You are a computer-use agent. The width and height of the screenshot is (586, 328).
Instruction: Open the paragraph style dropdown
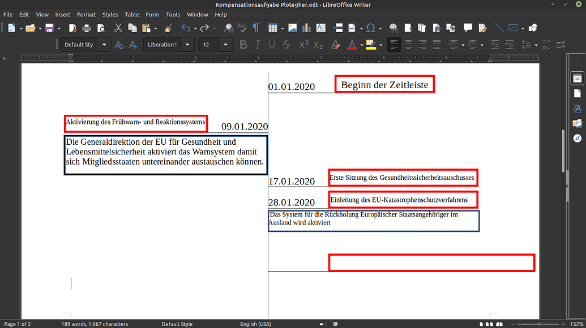pos(104,44)
